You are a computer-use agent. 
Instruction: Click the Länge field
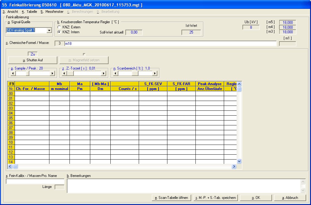[59, 187]
